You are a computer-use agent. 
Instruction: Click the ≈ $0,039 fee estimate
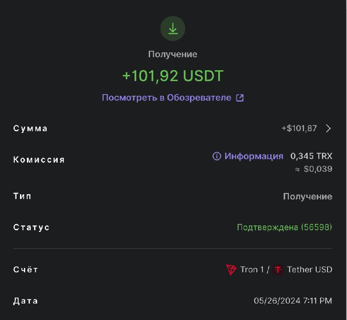(314, 169)
